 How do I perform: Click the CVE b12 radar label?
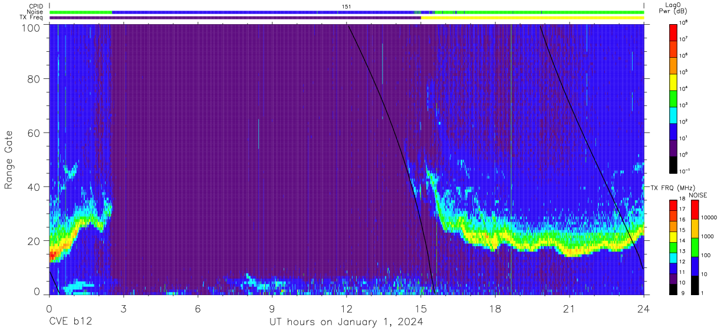70,322
